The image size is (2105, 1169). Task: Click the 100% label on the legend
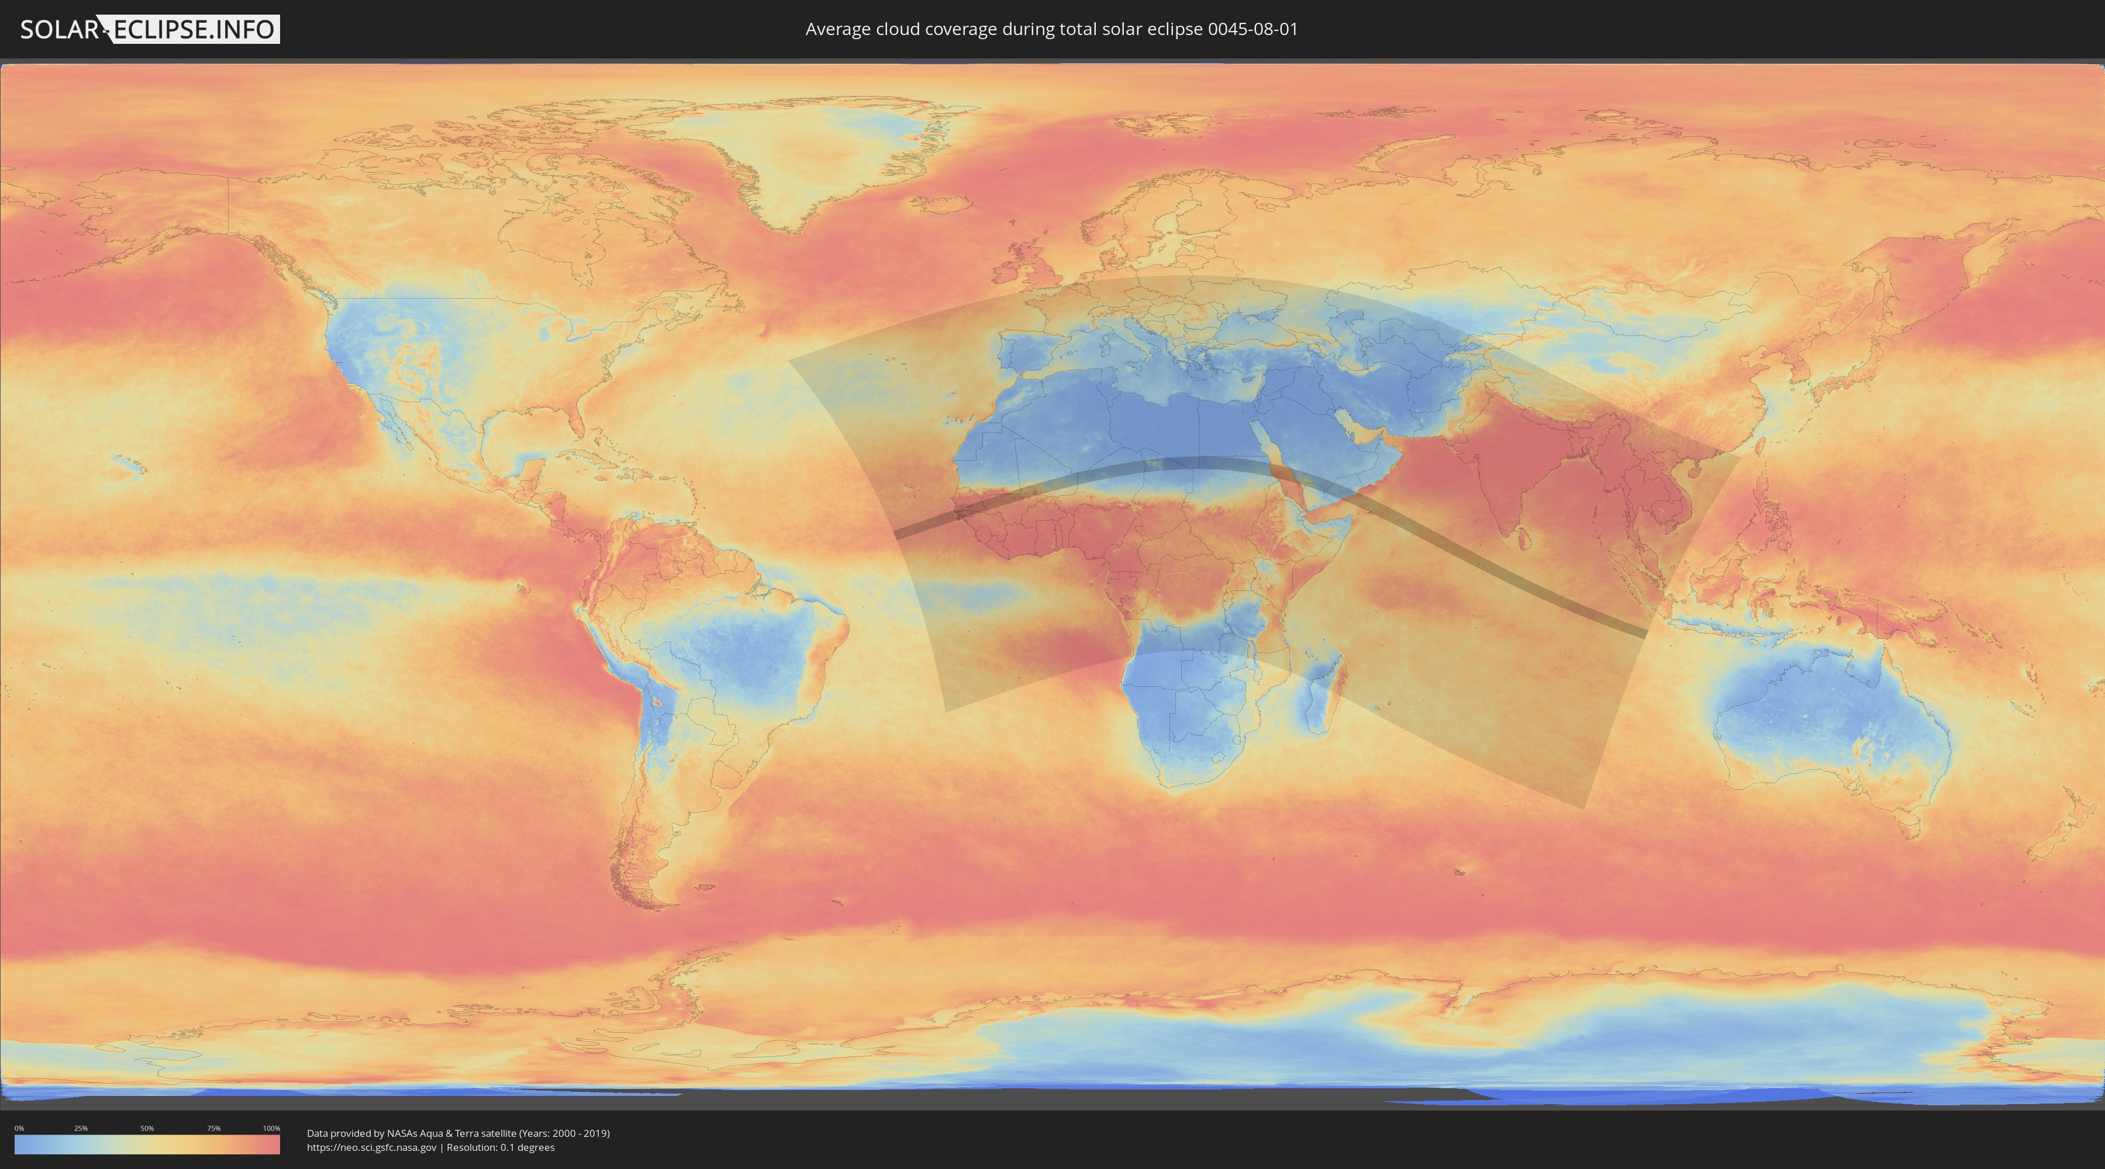point(271,1128)
